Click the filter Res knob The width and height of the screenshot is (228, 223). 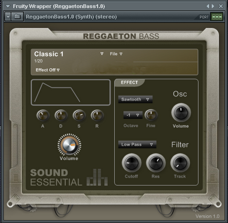pos(156,163)
